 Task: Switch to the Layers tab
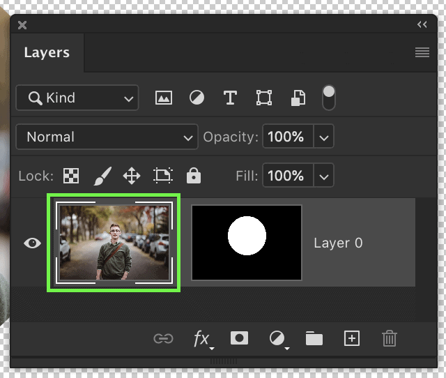(x=47, y=52)
